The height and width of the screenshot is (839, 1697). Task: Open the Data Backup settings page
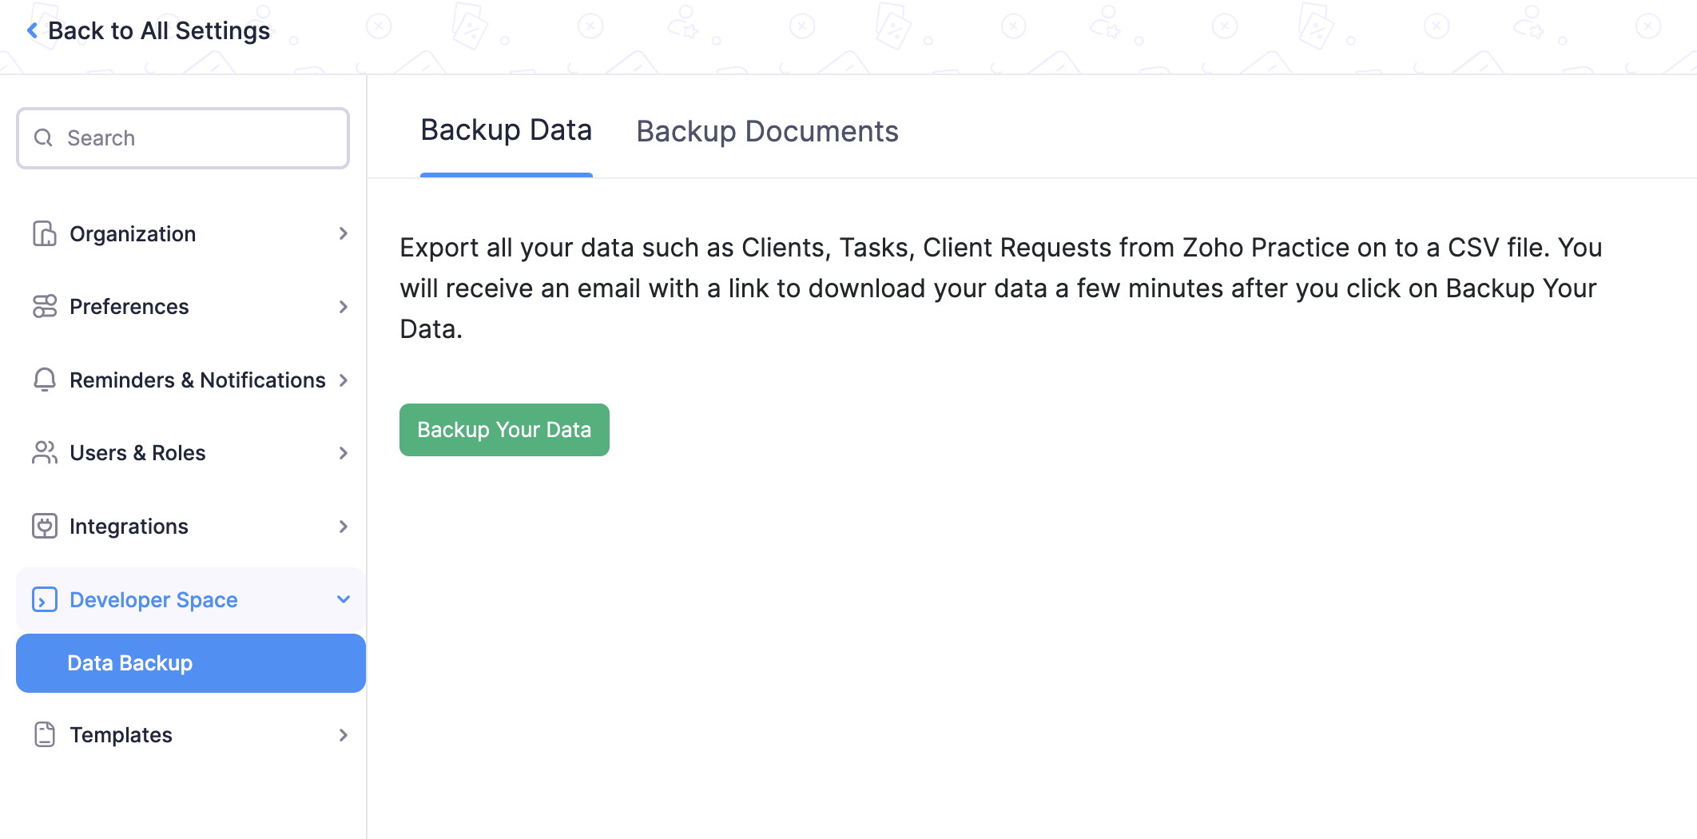click(x=129, y=662)
